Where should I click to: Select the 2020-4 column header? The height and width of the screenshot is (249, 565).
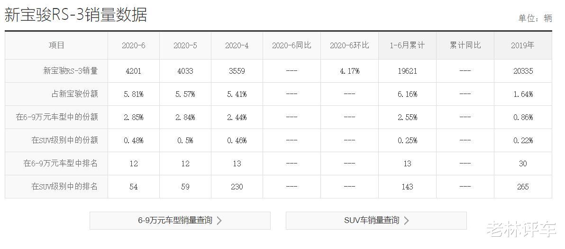(x=237, y=46)
